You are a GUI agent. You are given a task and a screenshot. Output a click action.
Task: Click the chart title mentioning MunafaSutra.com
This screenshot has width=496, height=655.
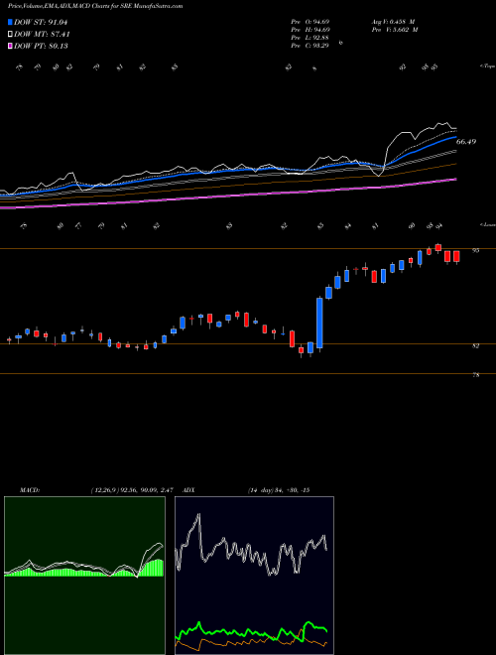[x=95, y=6]
